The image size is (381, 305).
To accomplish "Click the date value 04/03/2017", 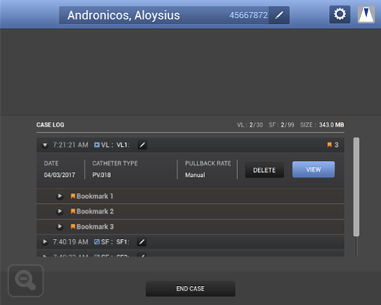I will [60, 175].
